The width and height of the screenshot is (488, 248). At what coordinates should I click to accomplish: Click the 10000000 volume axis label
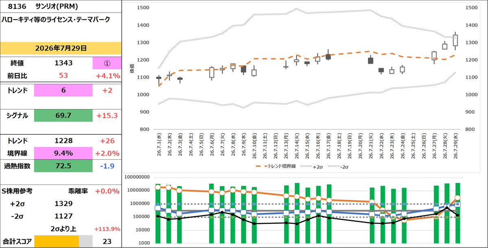point(138,190)
